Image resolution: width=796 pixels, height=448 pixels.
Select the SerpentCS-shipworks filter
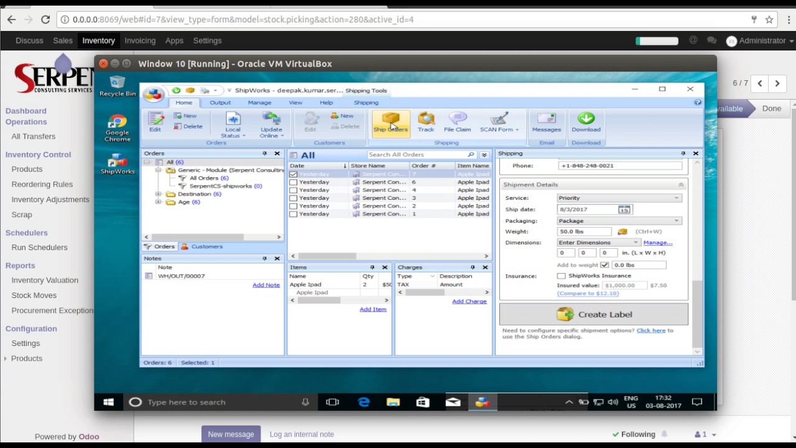(x=225, y=186)
